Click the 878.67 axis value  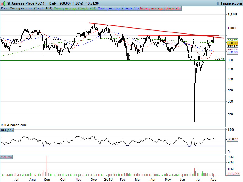(232, 46)
